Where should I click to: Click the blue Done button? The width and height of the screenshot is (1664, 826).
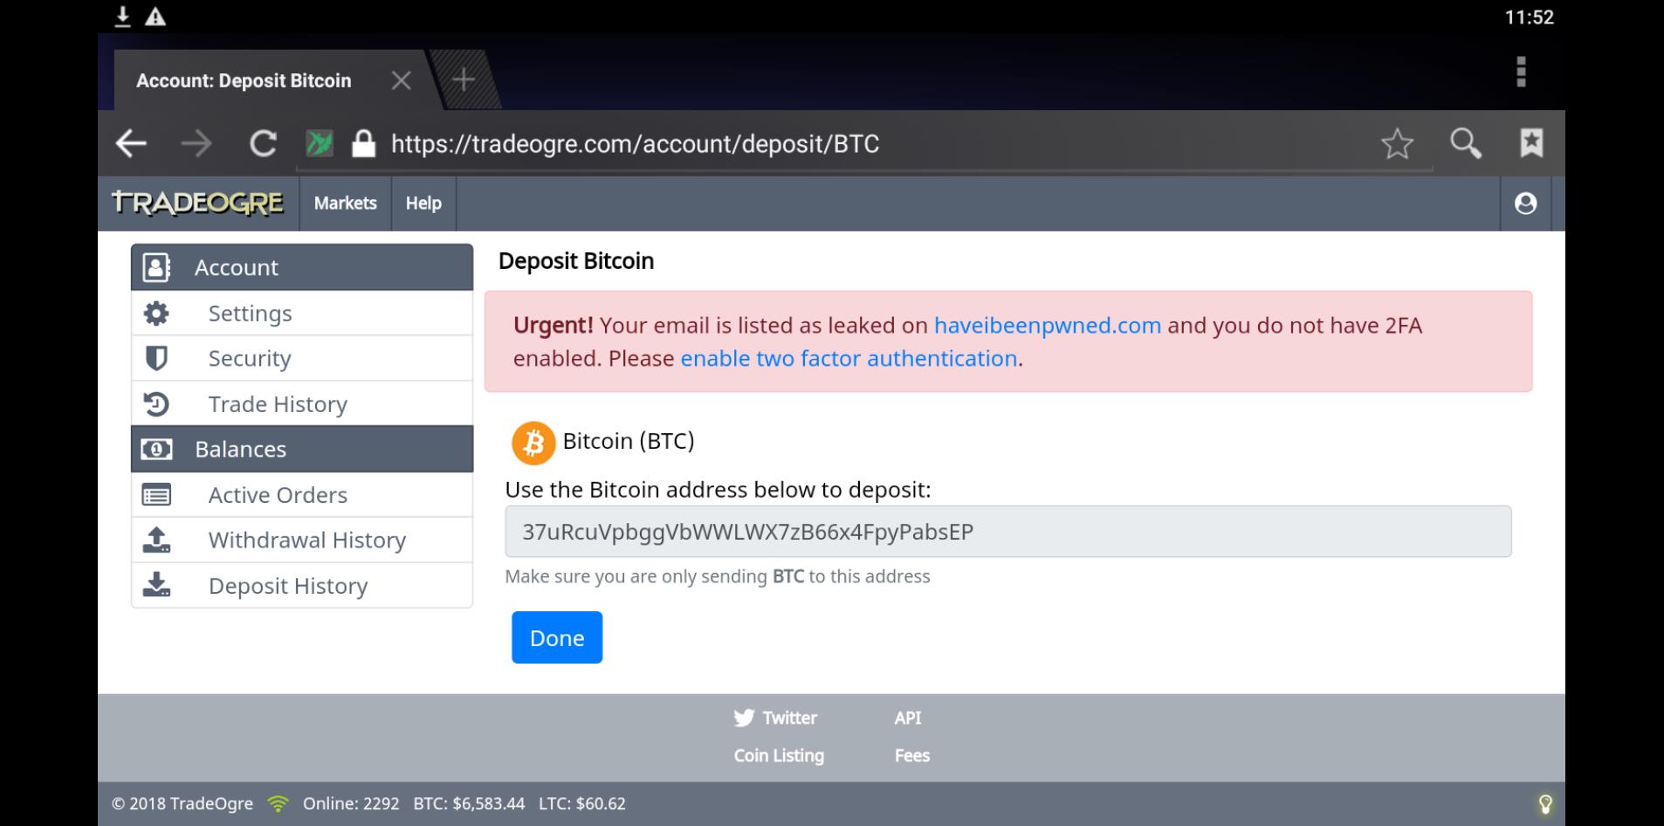coord(557,637)
